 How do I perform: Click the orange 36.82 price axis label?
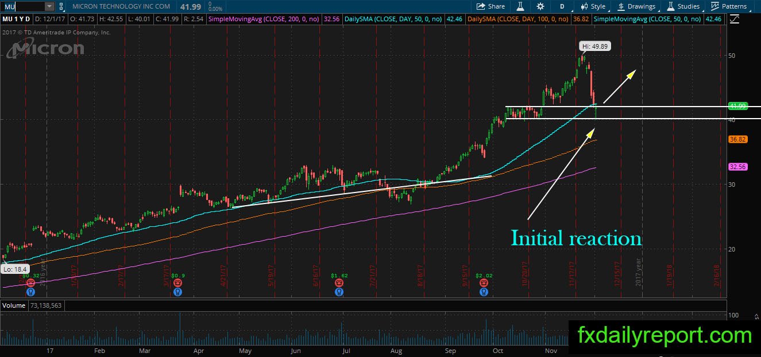(737, 139)
